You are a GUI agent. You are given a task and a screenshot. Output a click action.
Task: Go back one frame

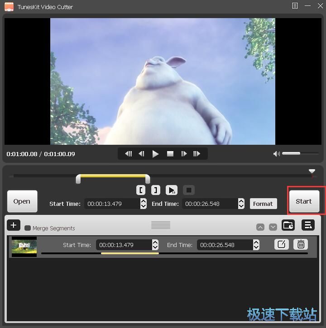tap(141, 154)
